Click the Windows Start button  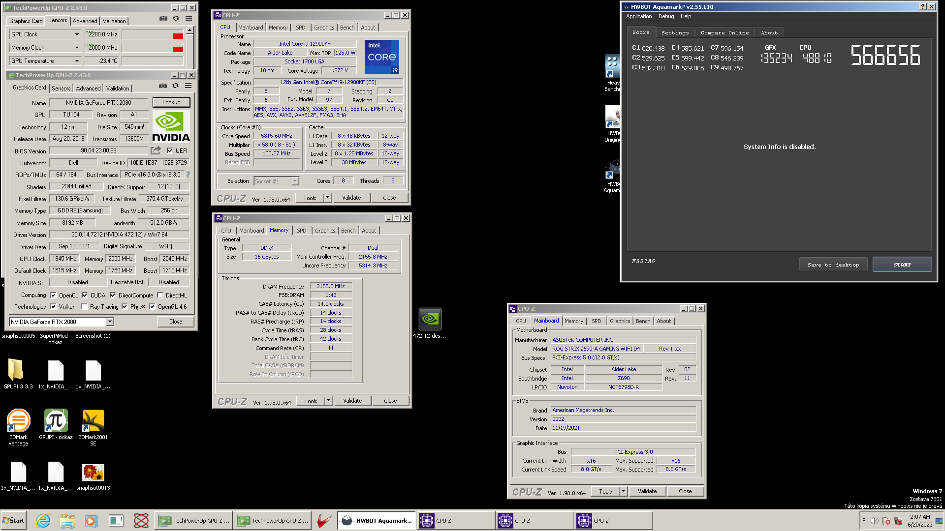pos(14,521)
